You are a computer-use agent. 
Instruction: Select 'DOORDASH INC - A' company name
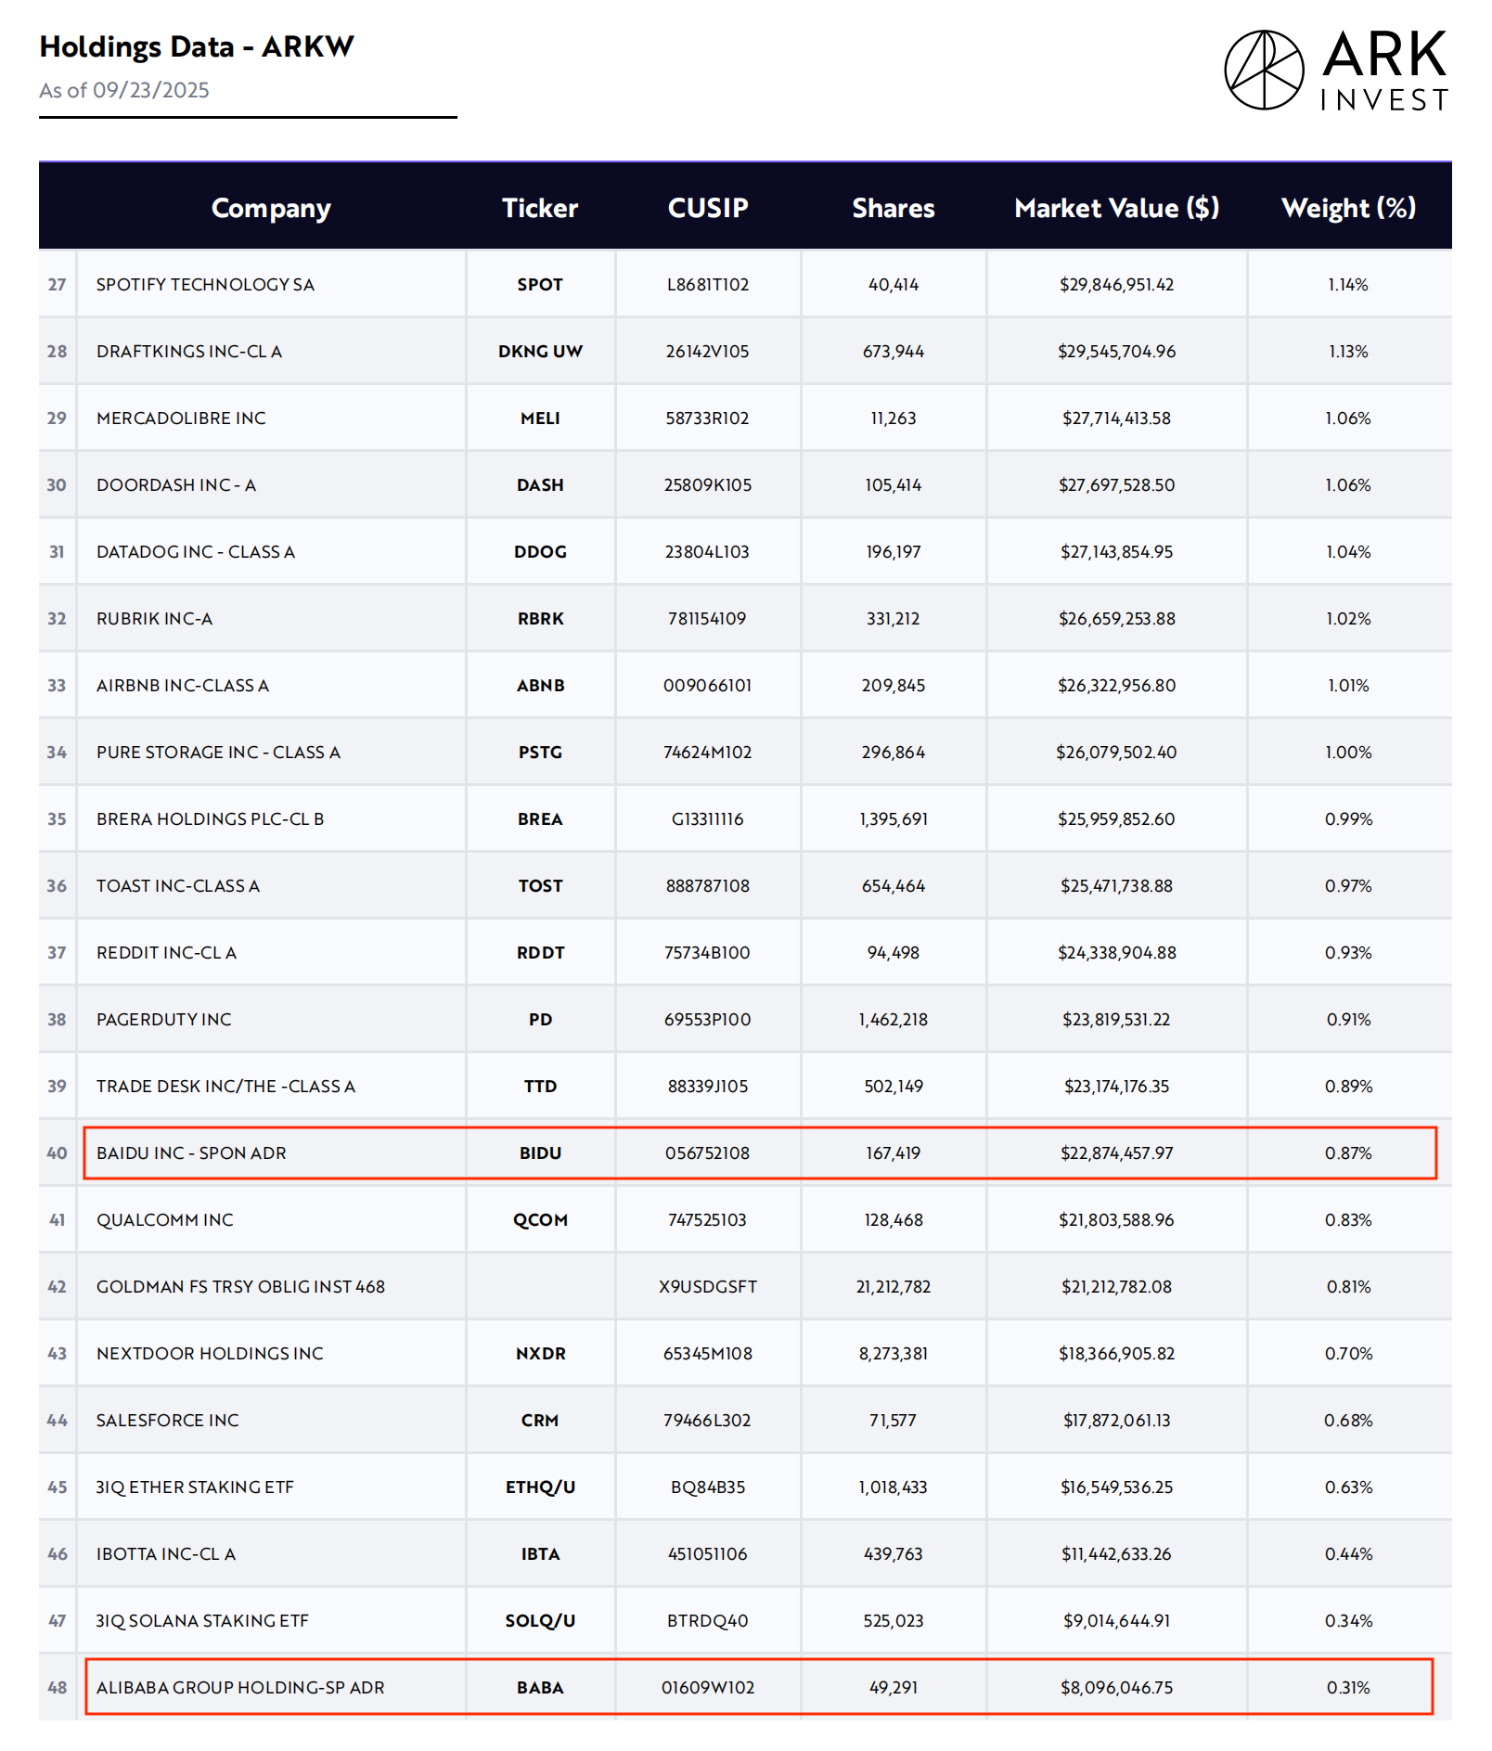tap(176, 485)
